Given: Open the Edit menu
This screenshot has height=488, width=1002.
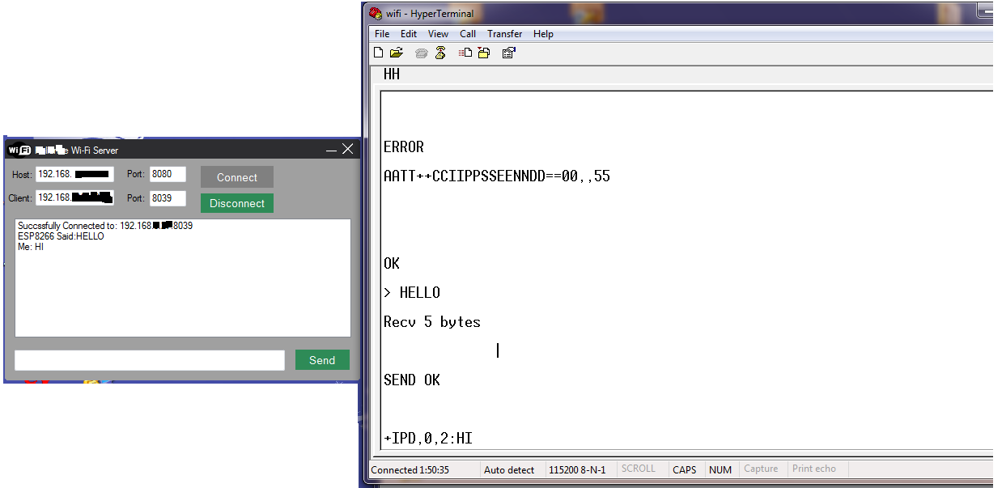Looking at the screenshot, I should click(409, 34).
